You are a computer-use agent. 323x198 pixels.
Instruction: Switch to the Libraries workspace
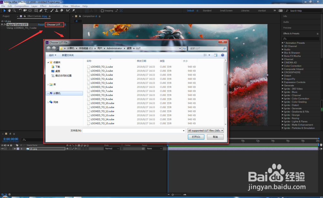click(x=245, y=11)
